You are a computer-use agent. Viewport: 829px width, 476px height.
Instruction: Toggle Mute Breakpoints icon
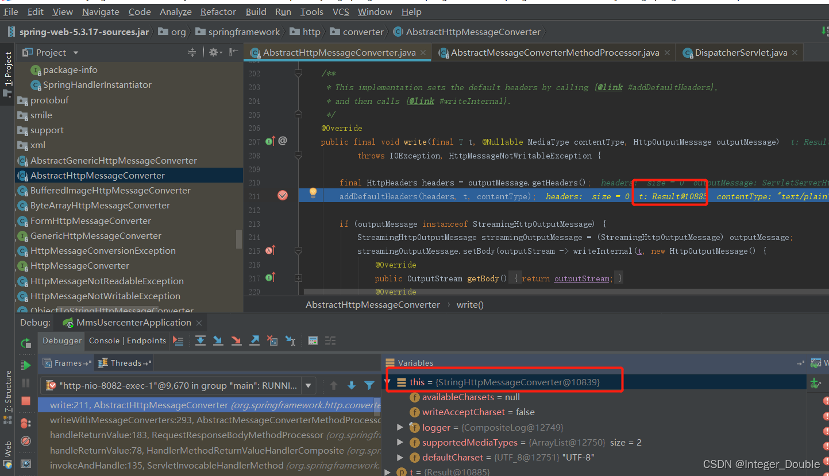pyautogui.click(x=26, y=441)
